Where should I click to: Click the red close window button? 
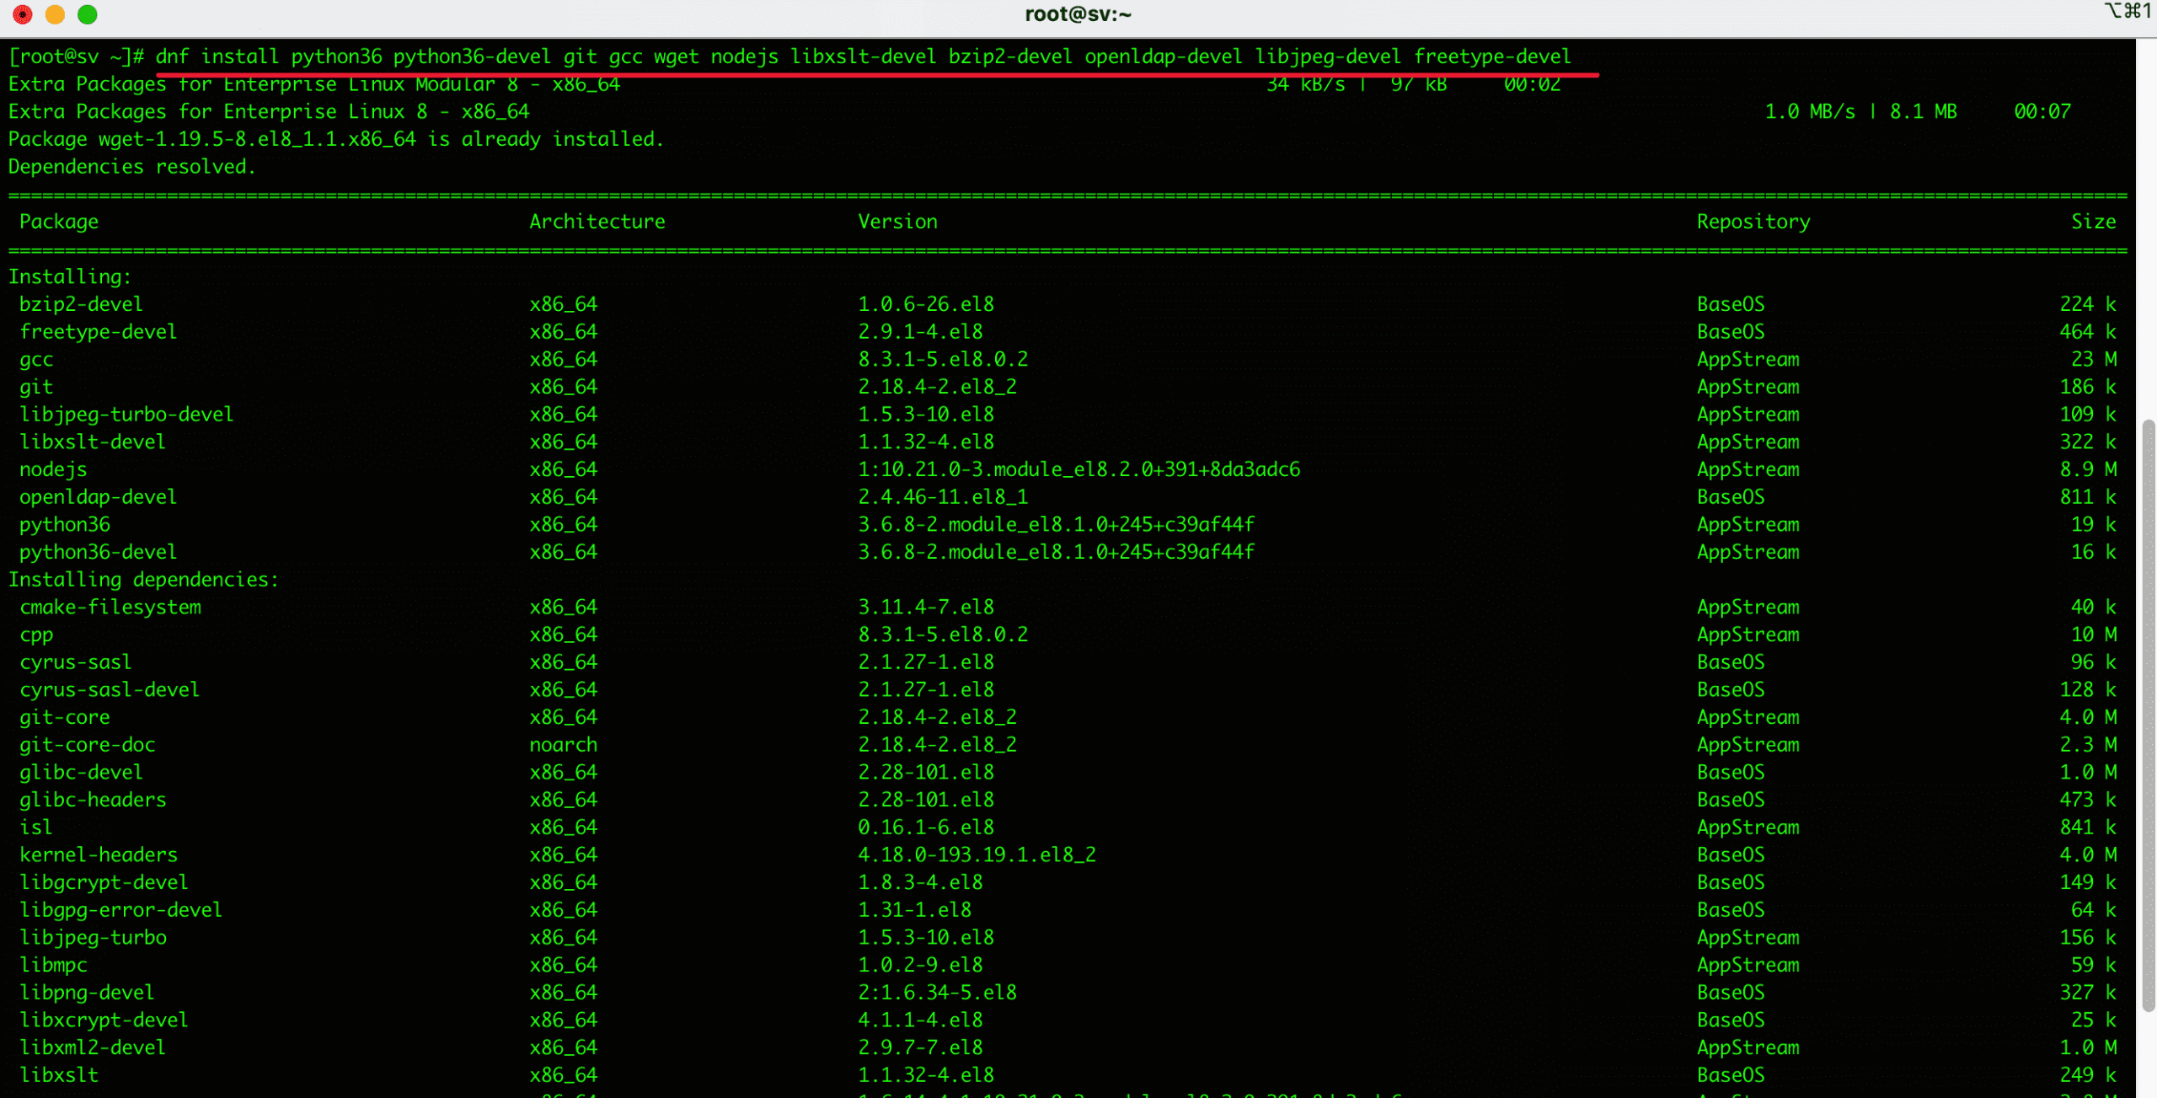click(x=23, y=14)
